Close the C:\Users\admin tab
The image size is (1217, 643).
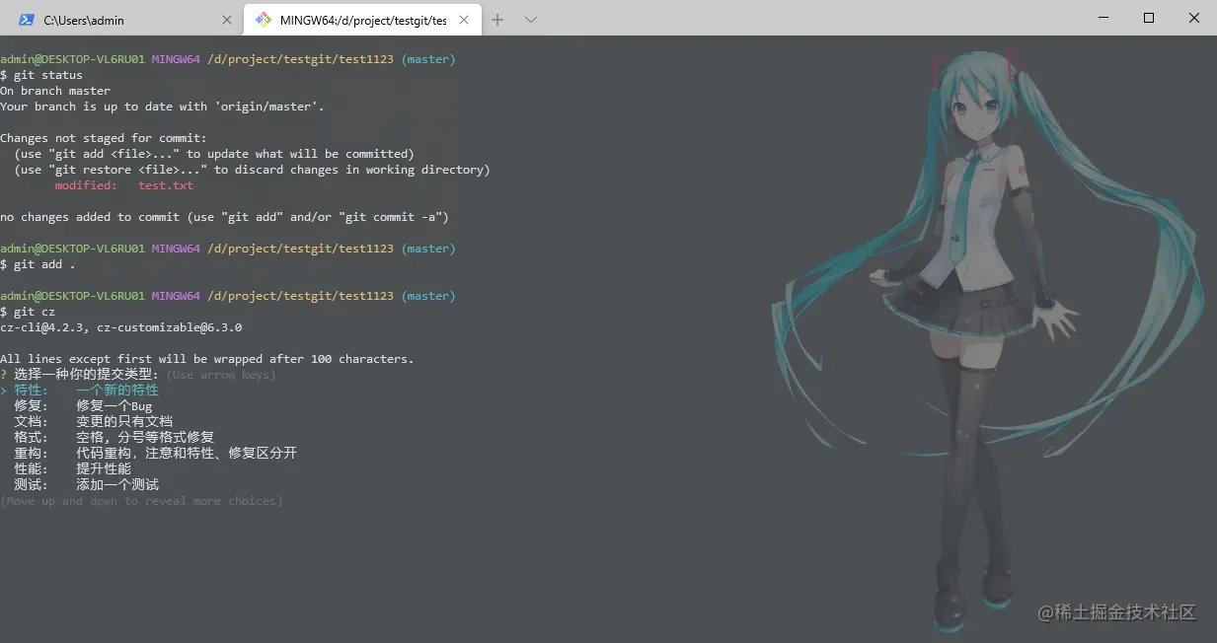point(227,20)
